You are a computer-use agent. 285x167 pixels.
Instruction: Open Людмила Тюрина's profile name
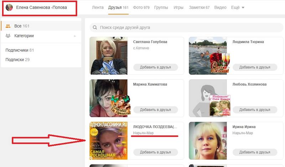[x=248, y=42]
